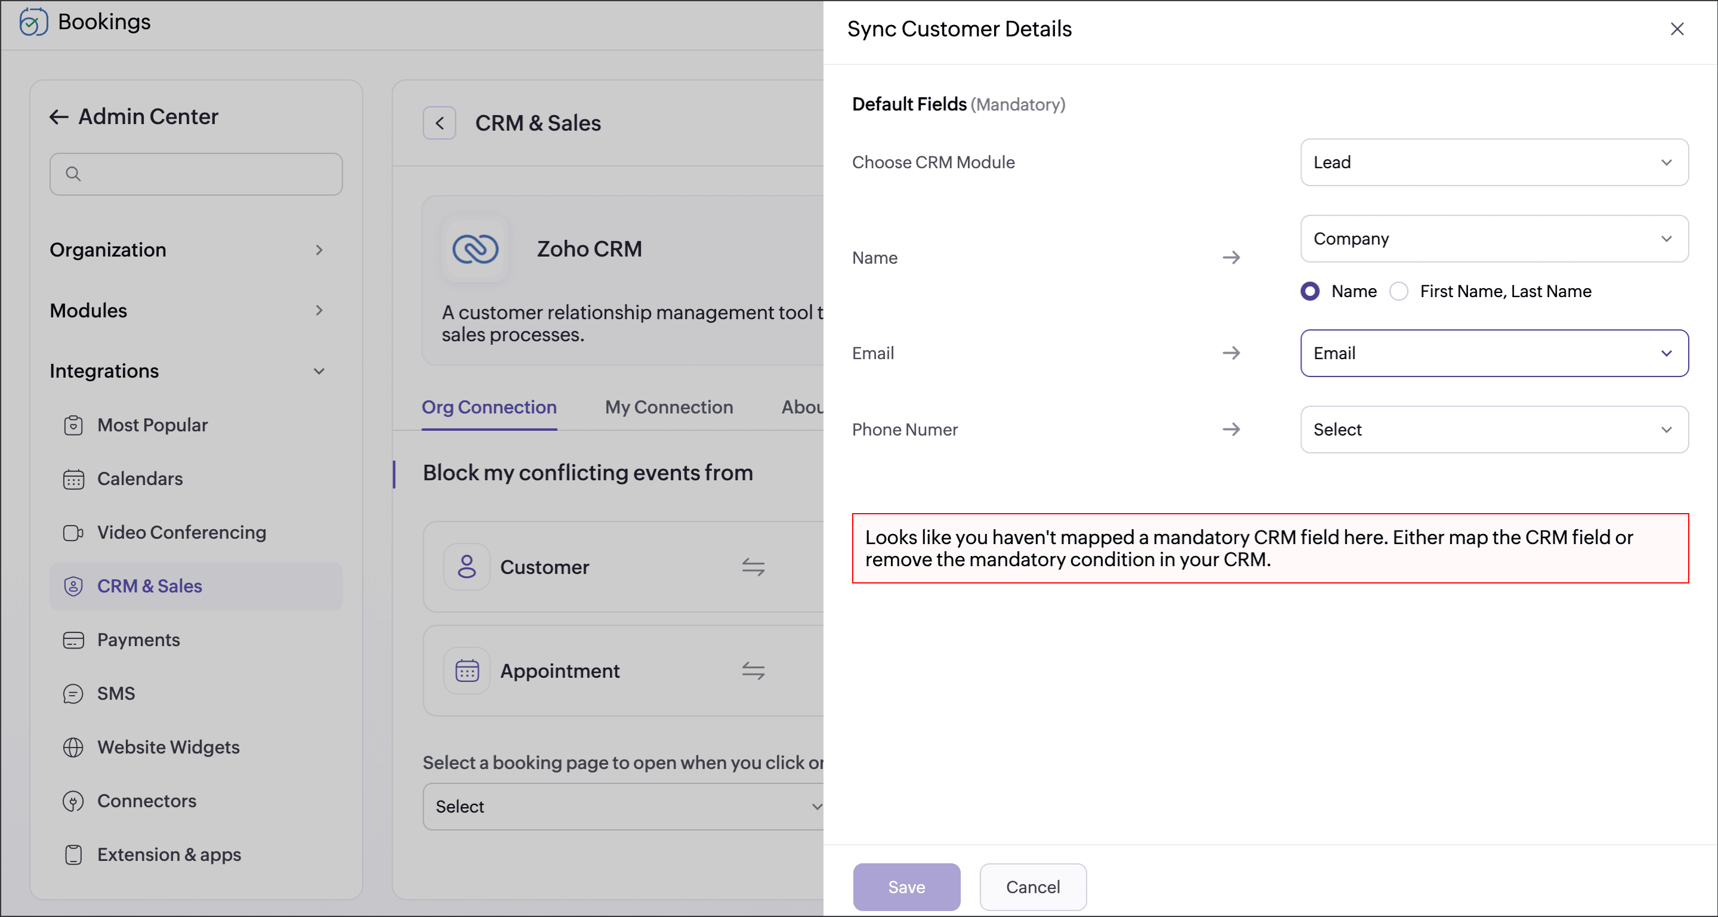1718x917 pixels.
Task: Open the Company name mapping dropdown
Action: pos(1494,239)
